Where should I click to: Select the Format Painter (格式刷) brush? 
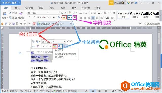click(x=21, y=13)
